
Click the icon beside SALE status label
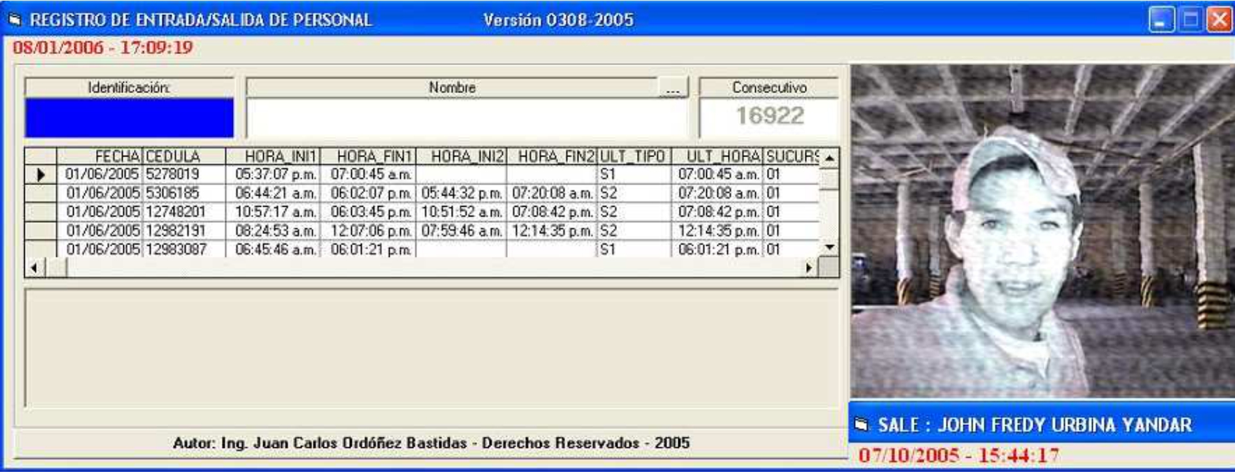(862, 425)
